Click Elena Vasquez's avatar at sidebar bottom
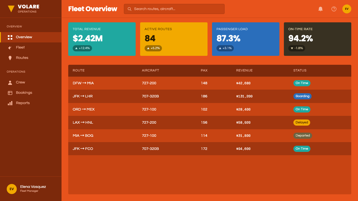The image size is (358, 201). click(x=12, y=189)
